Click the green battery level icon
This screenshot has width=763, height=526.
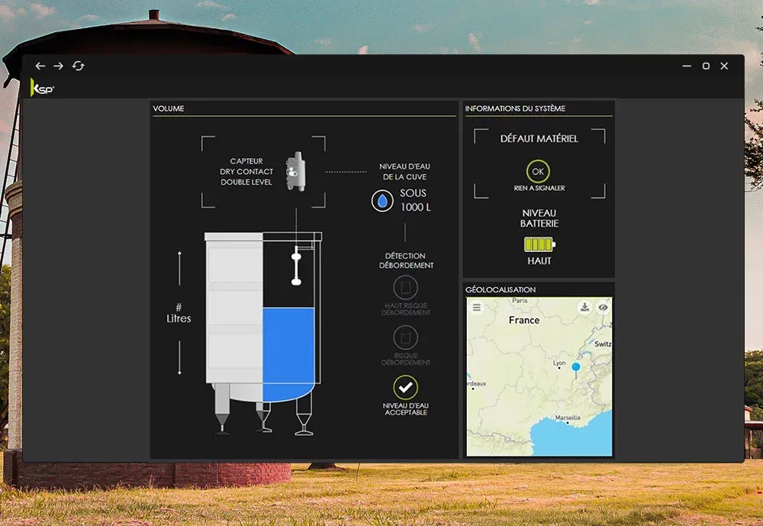(539, 245)
